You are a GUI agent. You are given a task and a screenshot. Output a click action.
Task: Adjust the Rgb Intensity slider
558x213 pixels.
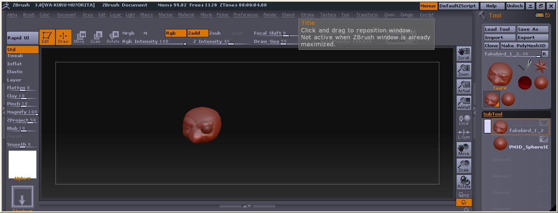[x=154, y=42]
